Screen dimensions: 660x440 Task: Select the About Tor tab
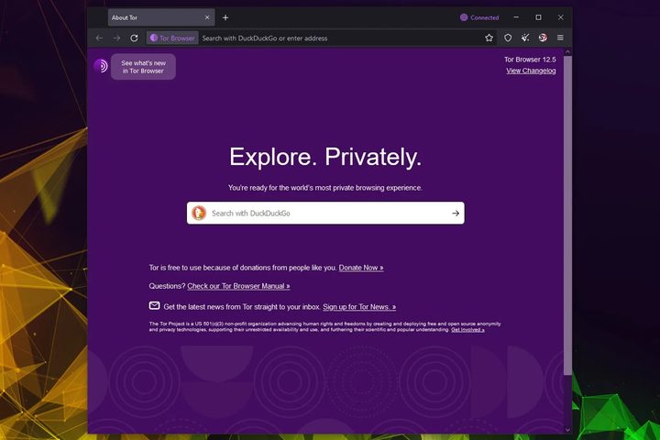pos(151,17)
